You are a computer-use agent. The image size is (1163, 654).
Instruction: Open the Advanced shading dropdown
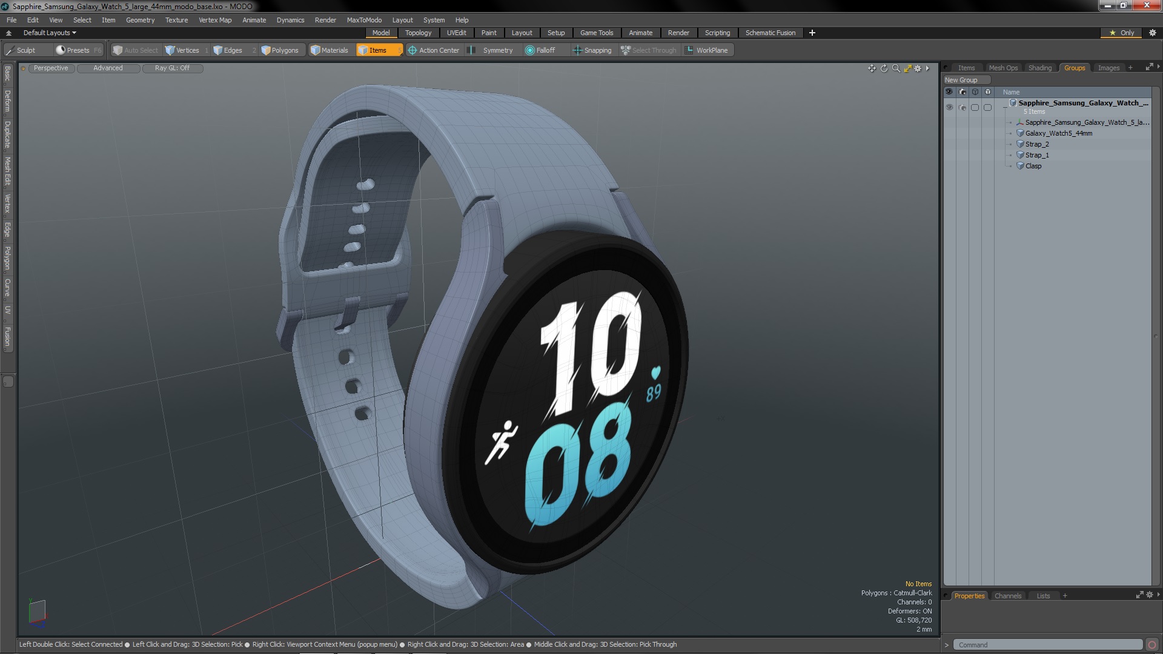click(x=108, y=68)
